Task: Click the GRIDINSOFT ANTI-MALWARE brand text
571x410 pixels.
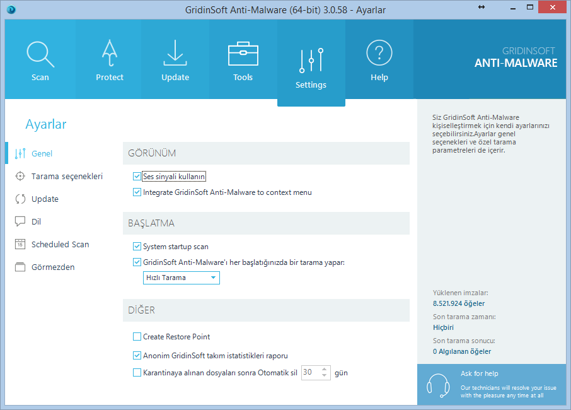Action: pos(516,57)
